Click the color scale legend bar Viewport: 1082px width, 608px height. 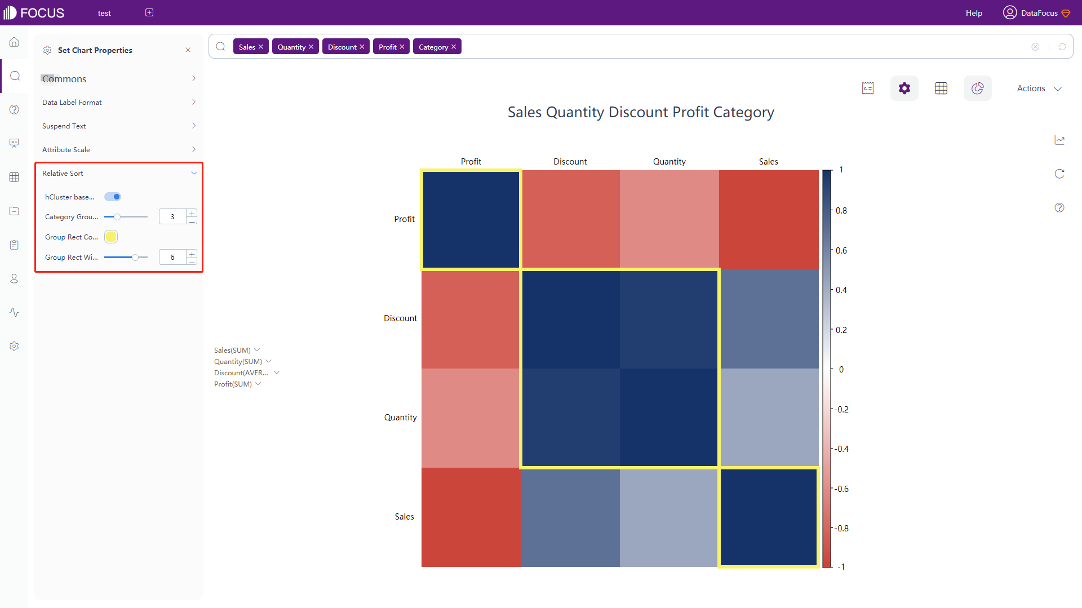(x=827, y=369)
